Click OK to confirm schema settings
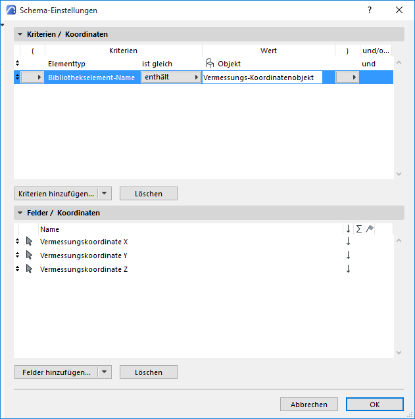 point(374,405)
